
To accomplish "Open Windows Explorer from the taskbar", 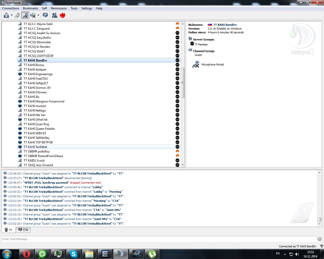I will [89, 254].
